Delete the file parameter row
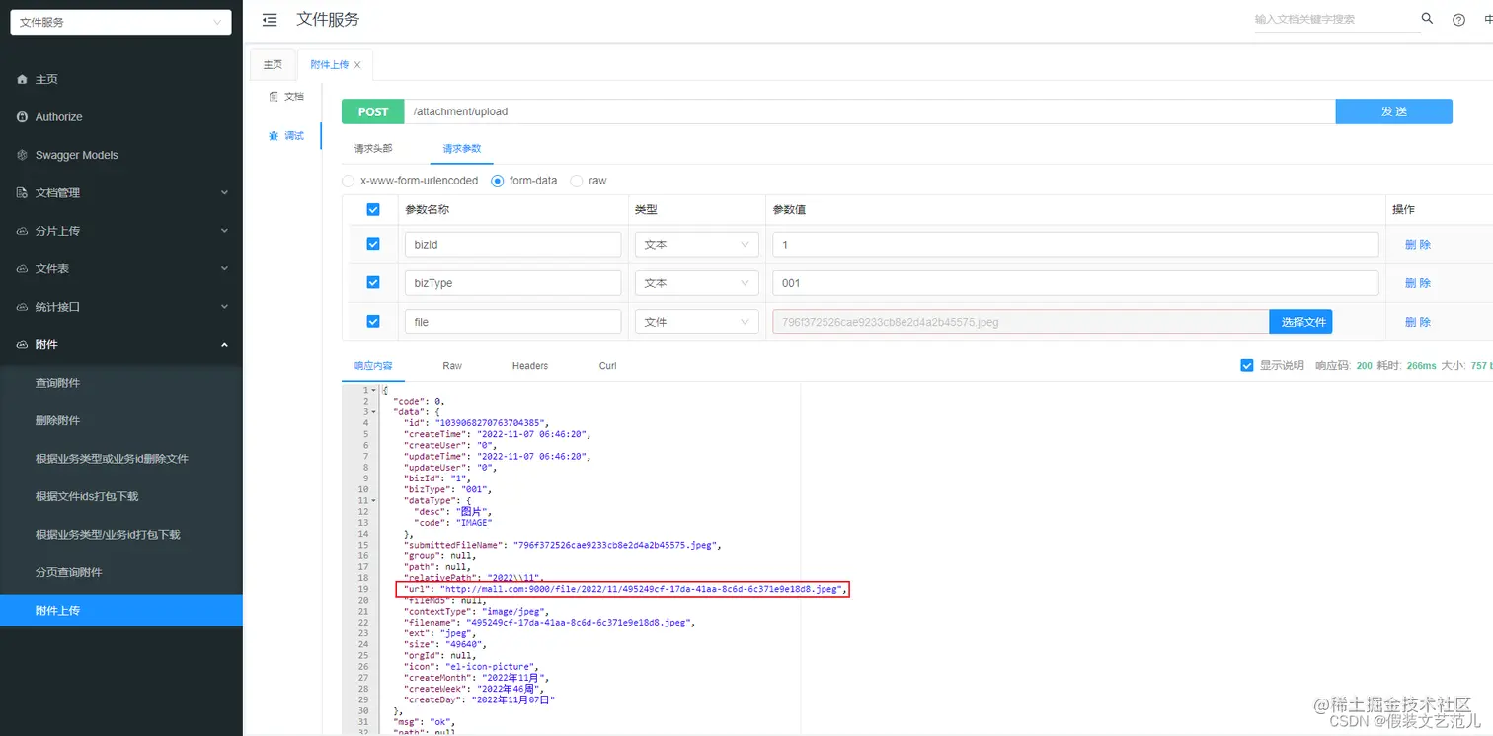This screenshot has height=736, width=1493. [1418, 322]
